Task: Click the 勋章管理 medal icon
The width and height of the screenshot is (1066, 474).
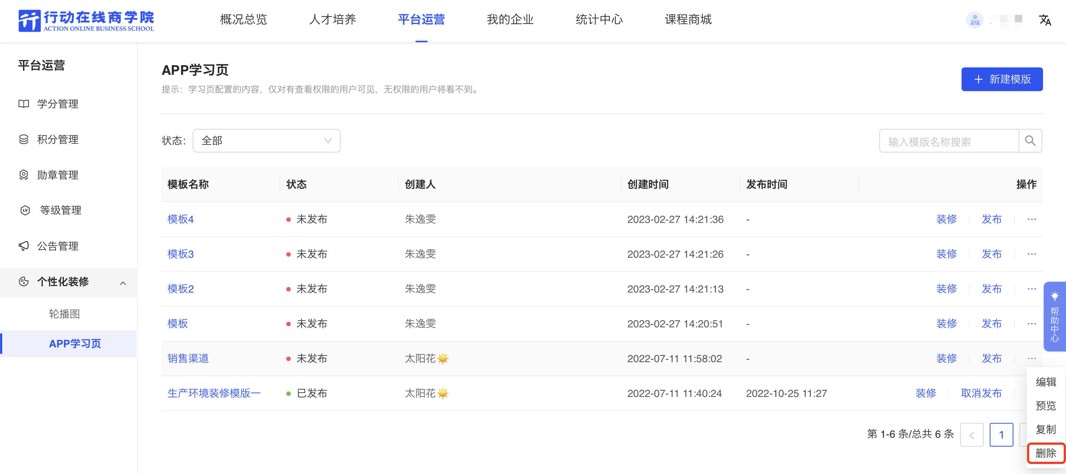Action: [x=24, y=175]
